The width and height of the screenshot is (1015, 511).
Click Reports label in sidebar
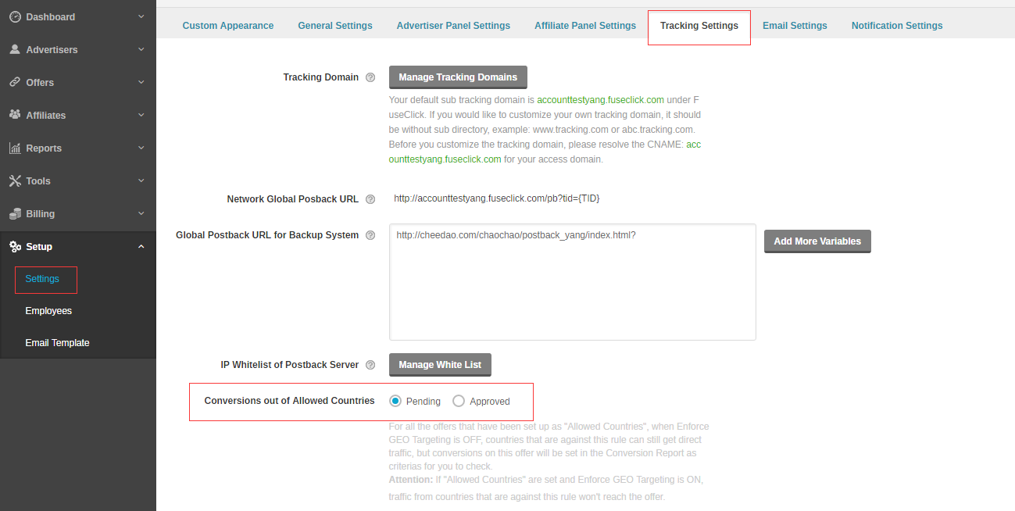[x=44, y=148]
